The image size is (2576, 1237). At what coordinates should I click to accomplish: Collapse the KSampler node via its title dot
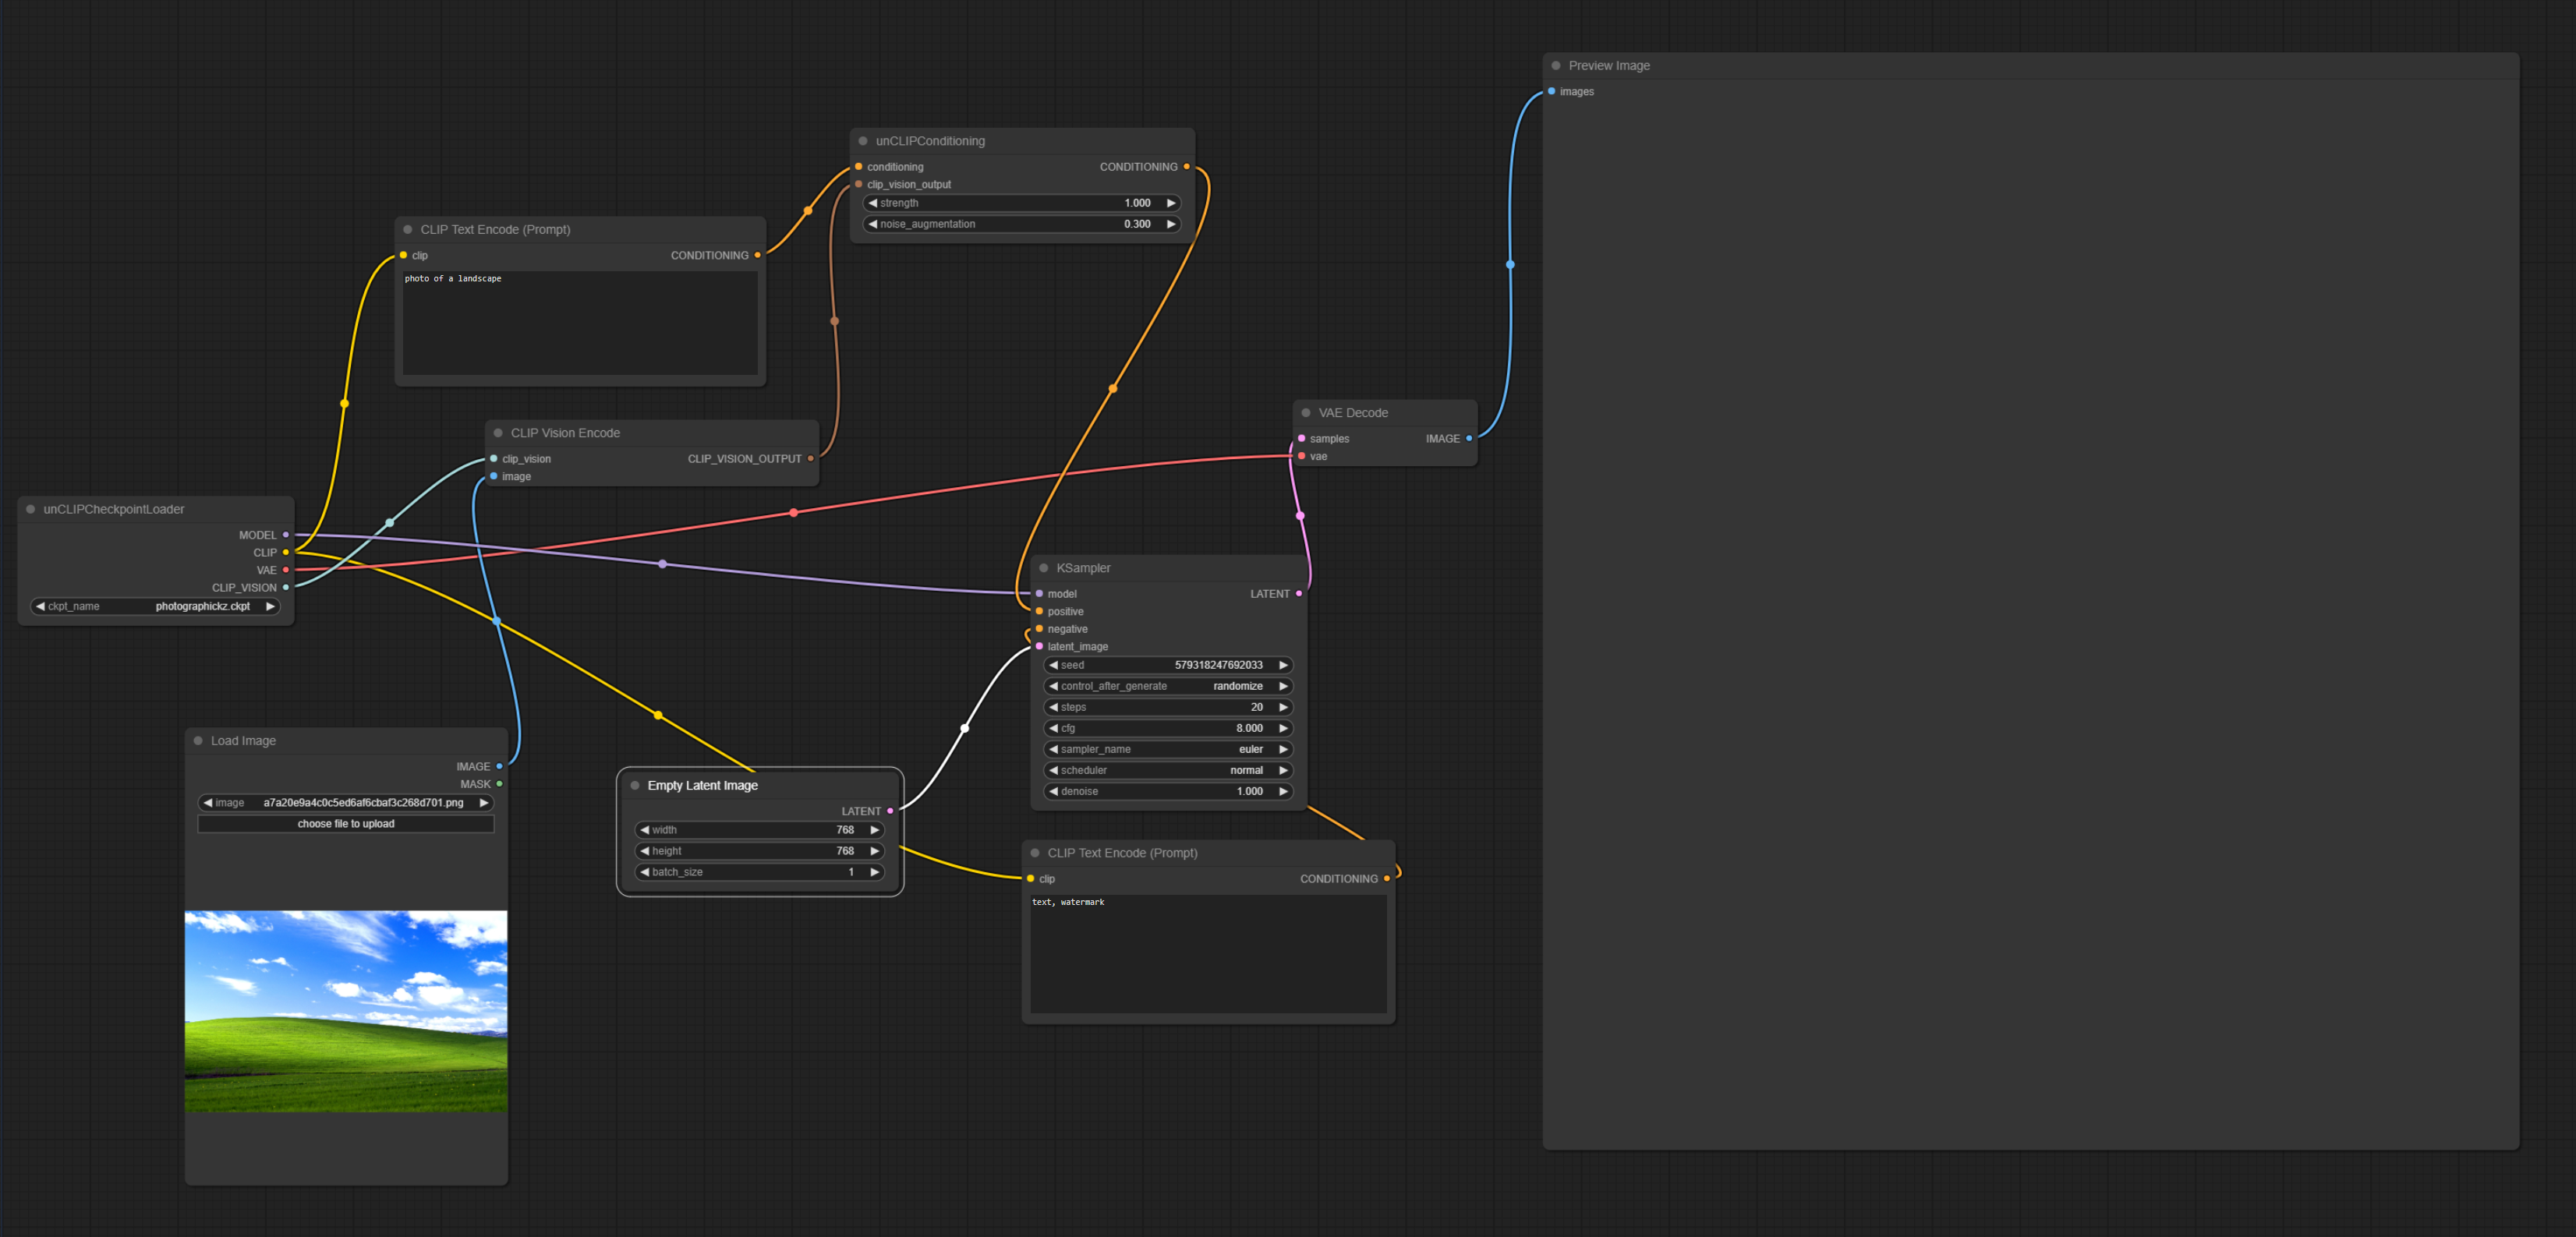[x=1043, y=568]
